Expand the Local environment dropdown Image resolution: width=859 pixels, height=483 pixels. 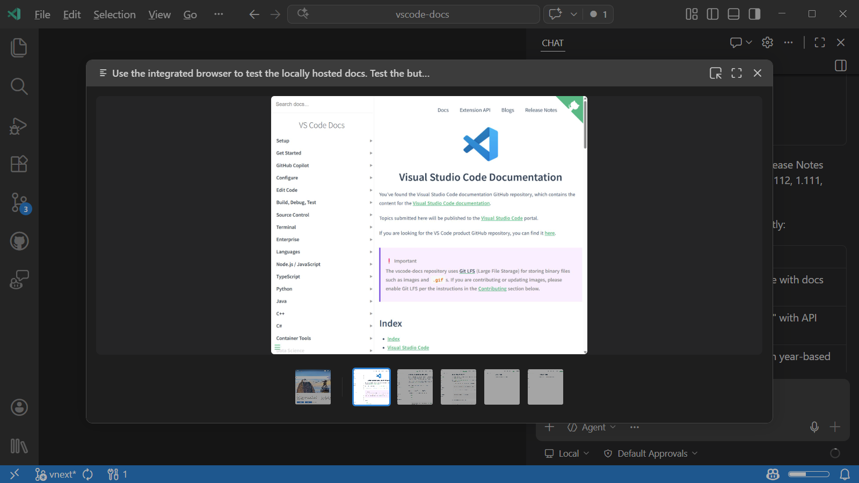click(x=567, y=453)
